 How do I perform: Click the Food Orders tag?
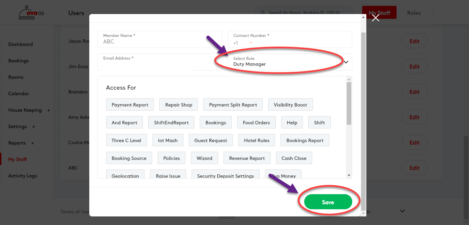256,123
